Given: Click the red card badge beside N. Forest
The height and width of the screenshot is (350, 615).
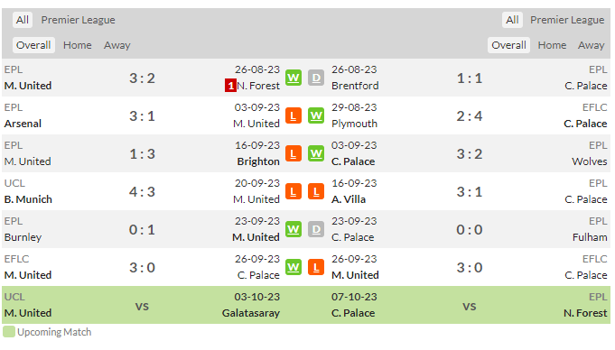Looking at the screenshot, I should pos(230,86).
